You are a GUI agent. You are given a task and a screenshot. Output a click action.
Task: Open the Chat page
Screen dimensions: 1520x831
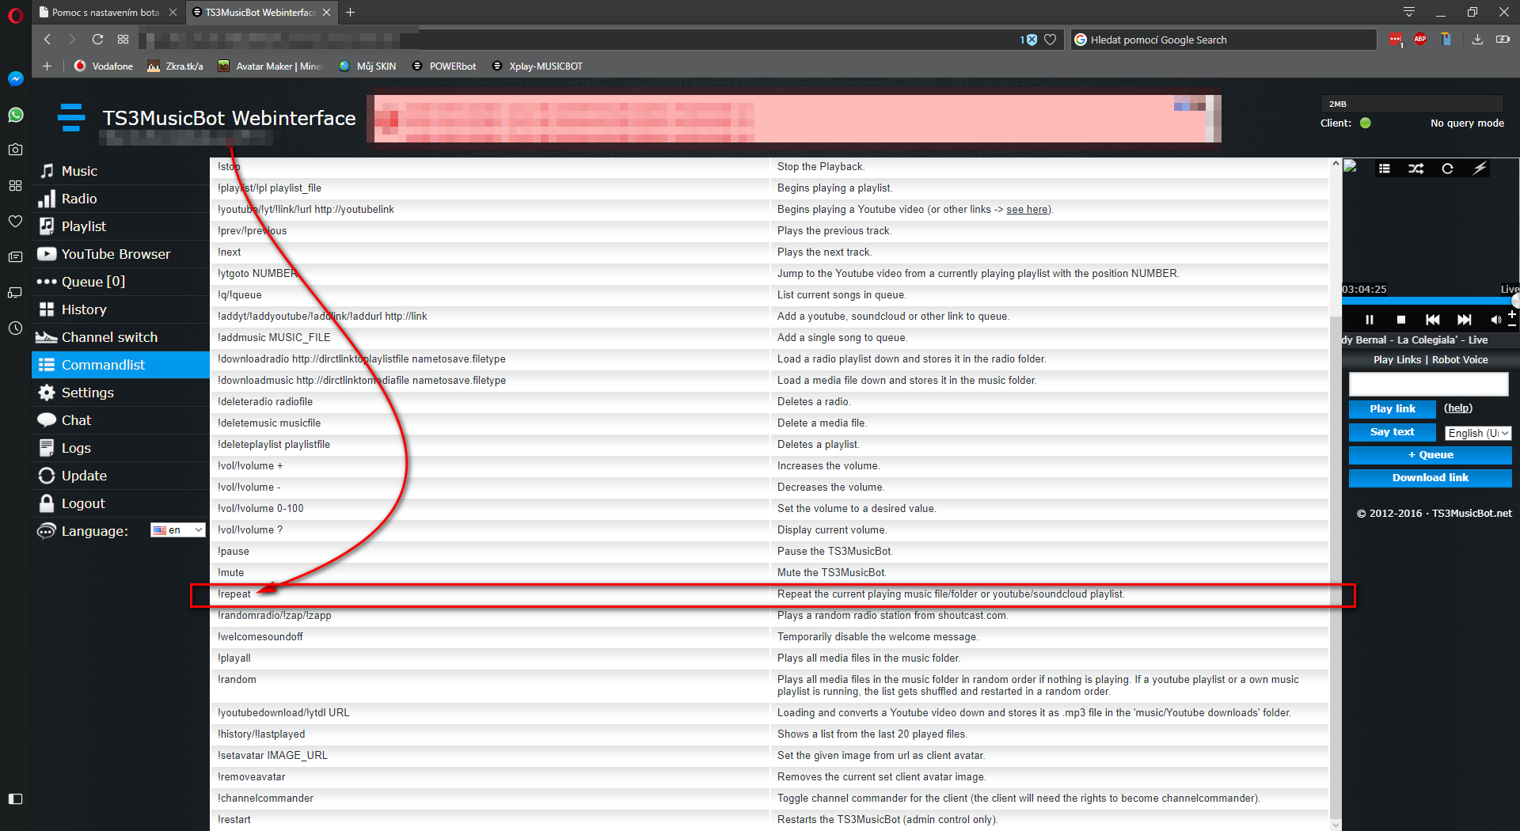pyautogui.click(x=120, y=420)
